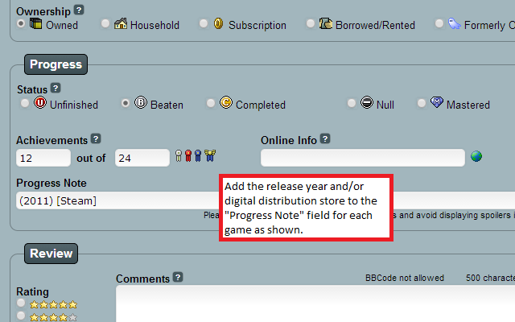Set status to Unfinished radio button
This screenshot has height=322, width=515.
pyautogui.click(x=25, y=103)
